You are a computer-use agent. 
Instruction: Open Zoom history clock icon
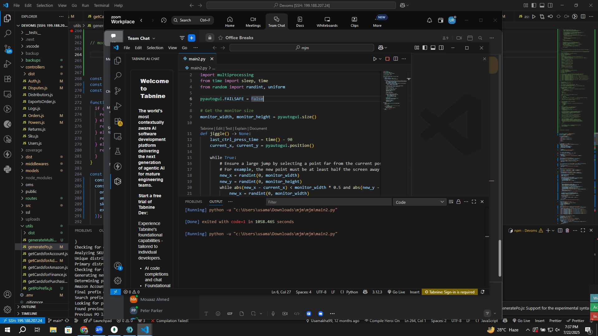click(164, 20)
